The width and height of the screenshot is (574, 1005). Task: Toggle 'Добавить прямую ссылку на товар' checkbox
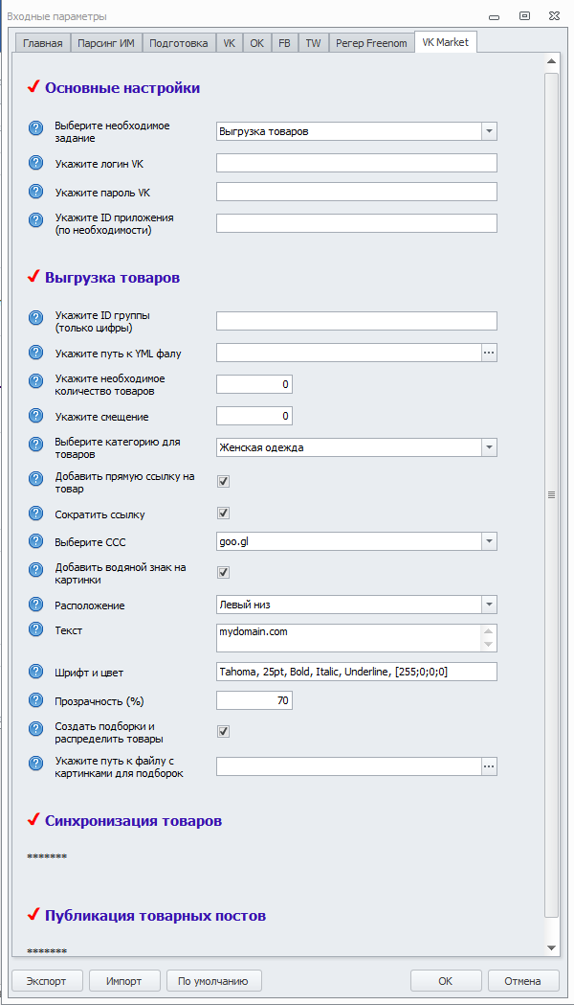click(223, 481)
